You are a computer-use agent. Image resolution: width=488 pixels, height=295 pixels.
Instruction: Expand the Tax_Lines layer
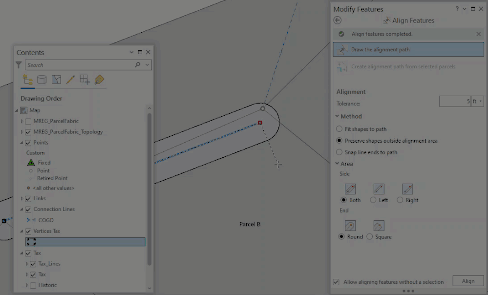26,263
